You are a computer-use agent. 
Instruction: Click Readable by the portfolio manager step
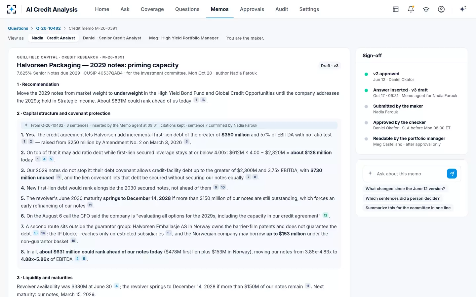pos(412,141)
